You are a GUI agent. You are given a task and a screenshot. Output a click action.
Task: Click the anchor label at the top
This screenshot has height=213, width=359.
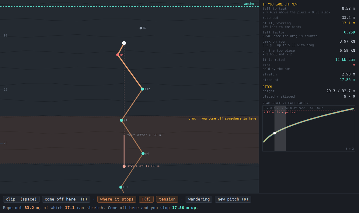point(250,4)
